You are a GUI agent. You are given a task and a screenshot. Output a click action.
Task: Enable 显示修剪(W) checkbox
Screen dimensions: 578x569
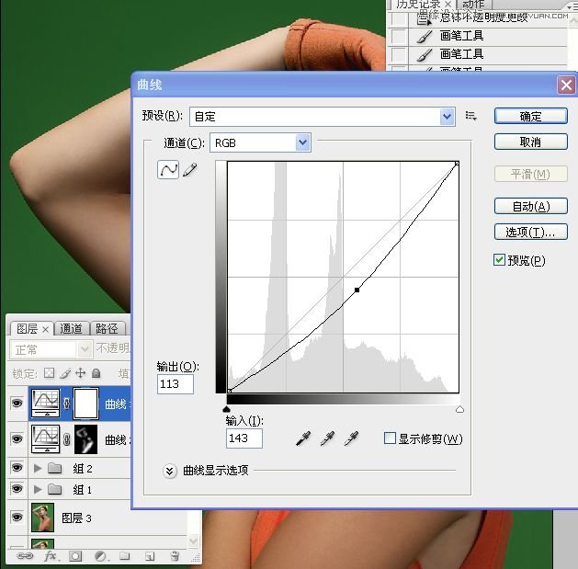click(x=390, y=438)
